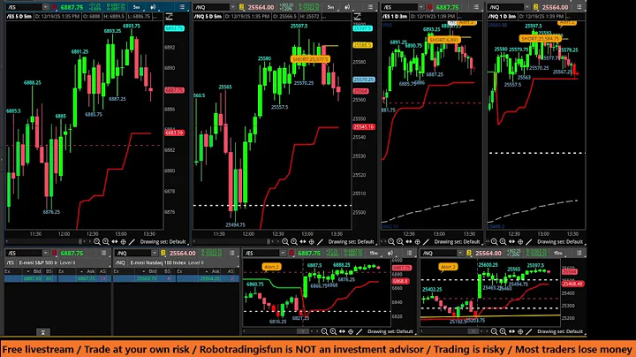This screenshot has height=357, width=636.
Task: Open symbol dropdown on /ES 15m chart
Action: pos(283,253)
